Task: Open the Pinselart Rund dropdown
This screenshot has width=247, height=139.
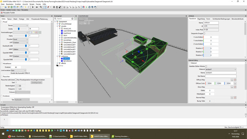Action: pos(20,39)
